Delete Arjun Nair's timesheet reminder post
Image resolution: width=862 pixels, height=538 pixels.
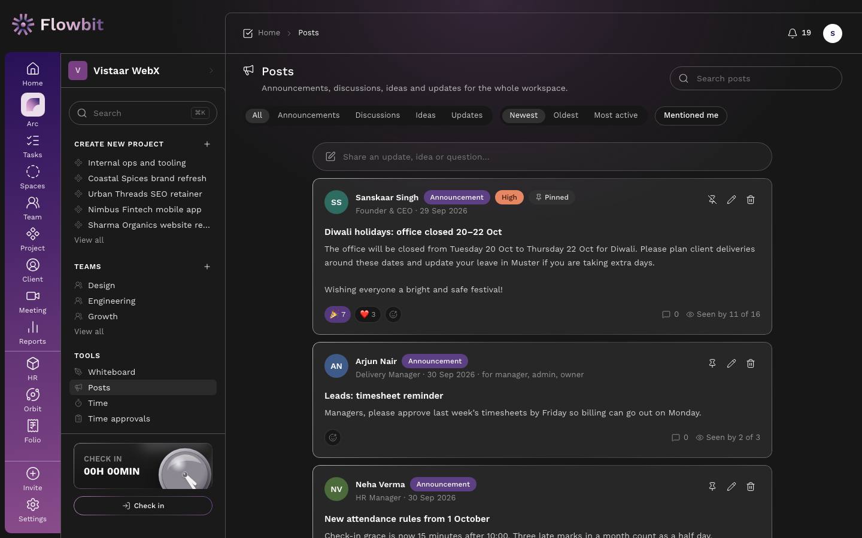tap(751, 363)
